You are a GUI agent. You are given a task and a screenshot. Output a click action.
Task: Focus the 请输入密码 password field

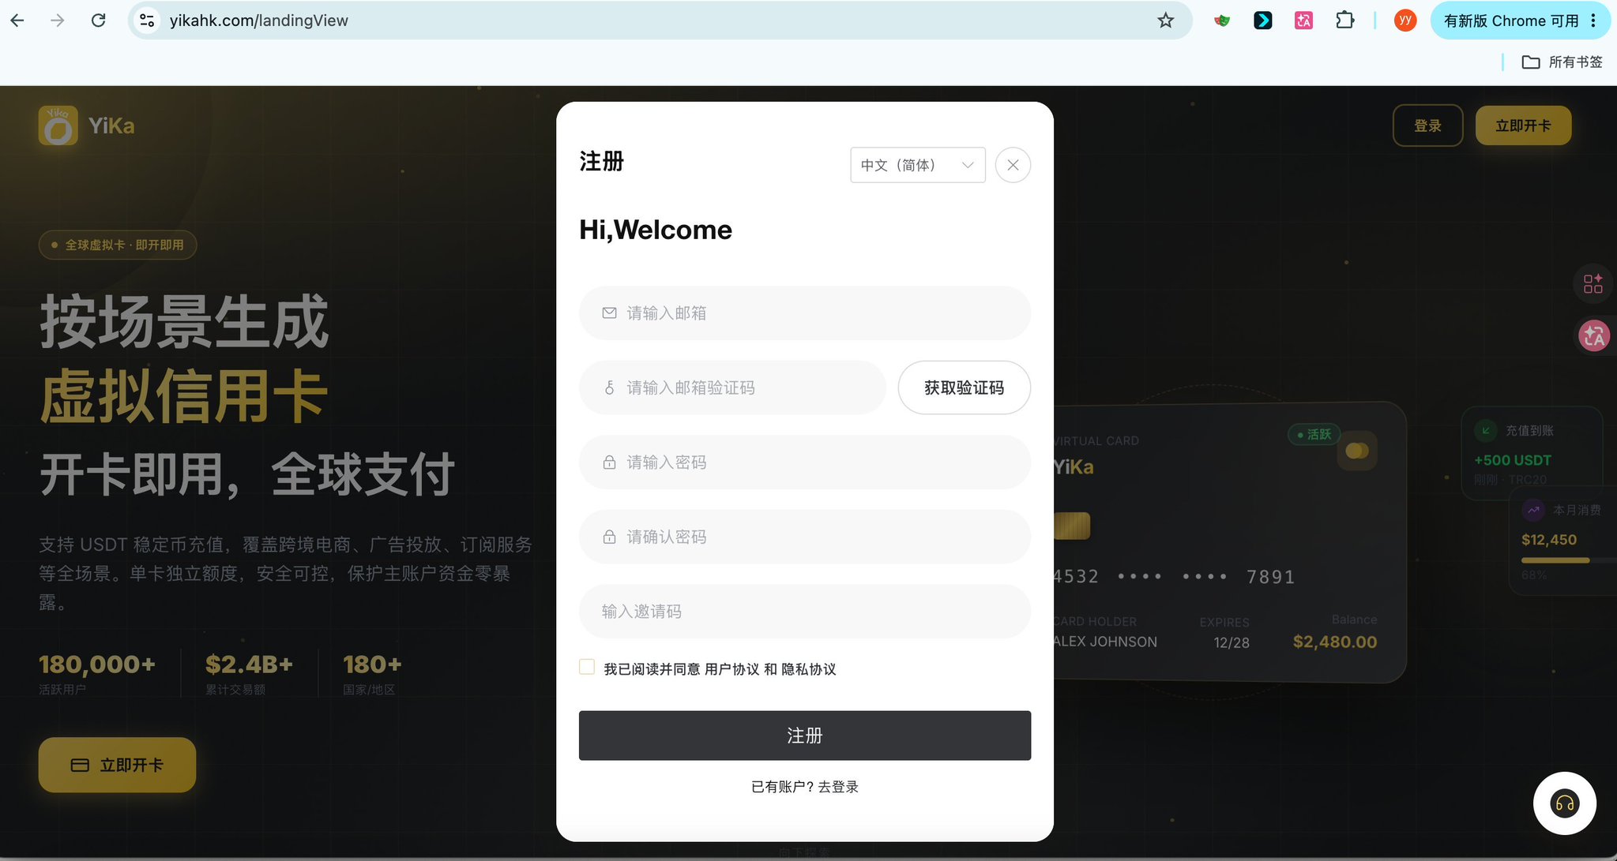click(804, 462)
